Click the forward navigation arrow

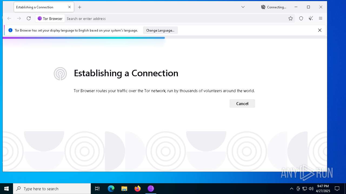point(19,18)
